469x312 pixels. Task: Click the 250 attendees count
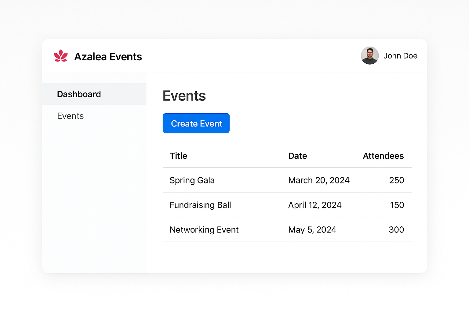396,180
